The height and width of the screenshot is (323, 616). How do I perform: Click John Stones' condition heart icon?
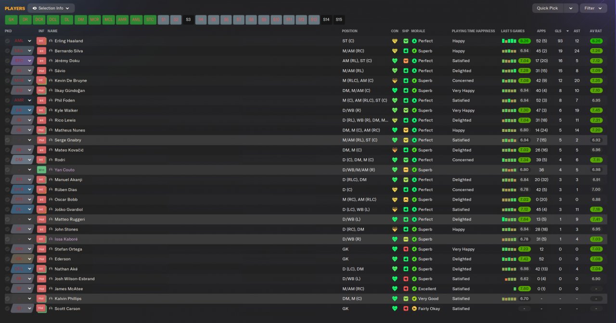point(395,229)
